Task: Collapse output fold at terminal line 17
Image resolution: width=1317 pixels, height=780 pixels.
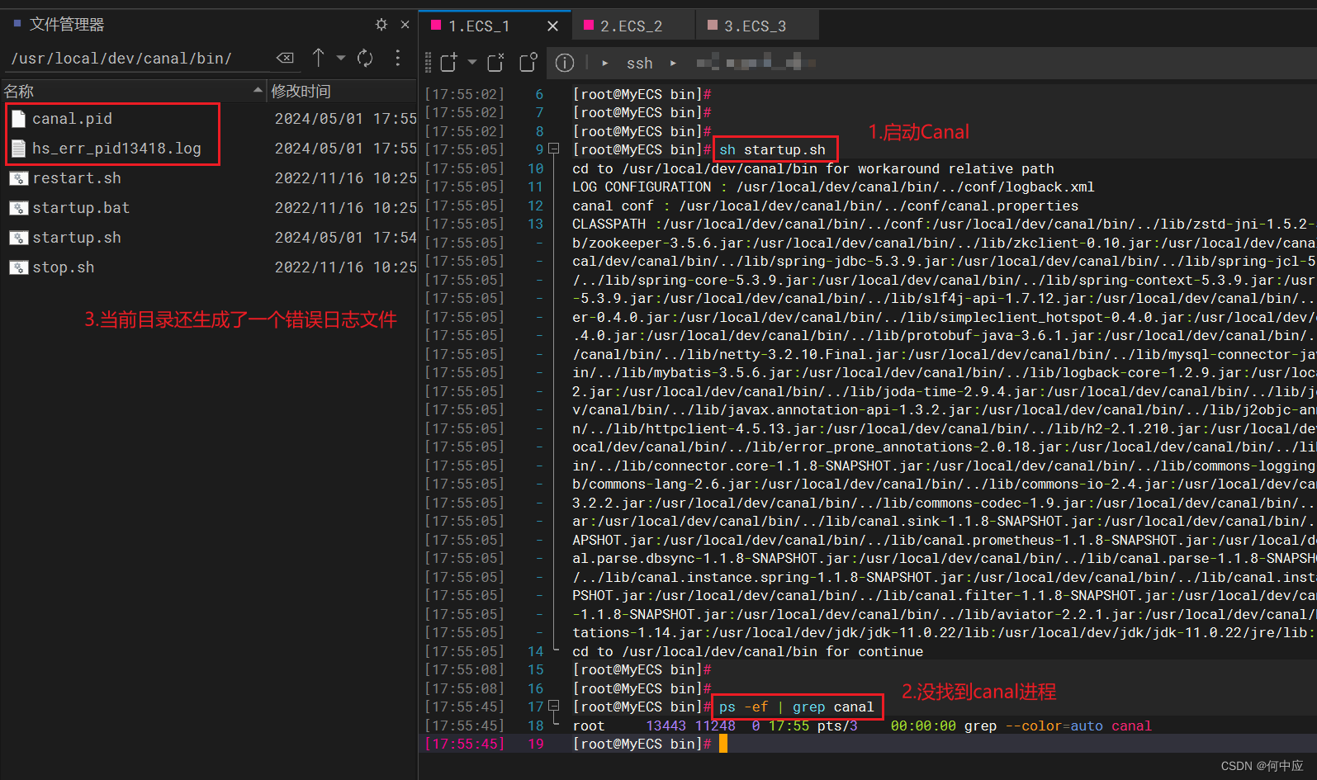Action: [x=554, y=707]
